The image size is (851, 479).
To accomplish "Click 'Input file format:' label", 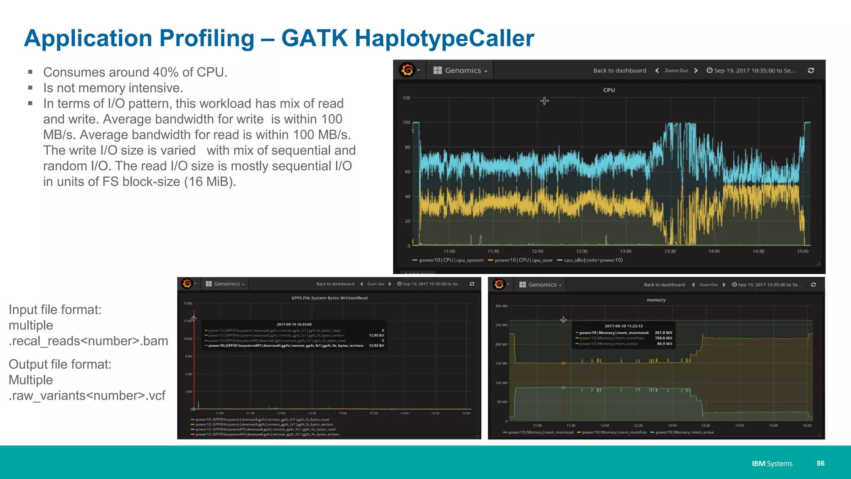I will point(55,310).
